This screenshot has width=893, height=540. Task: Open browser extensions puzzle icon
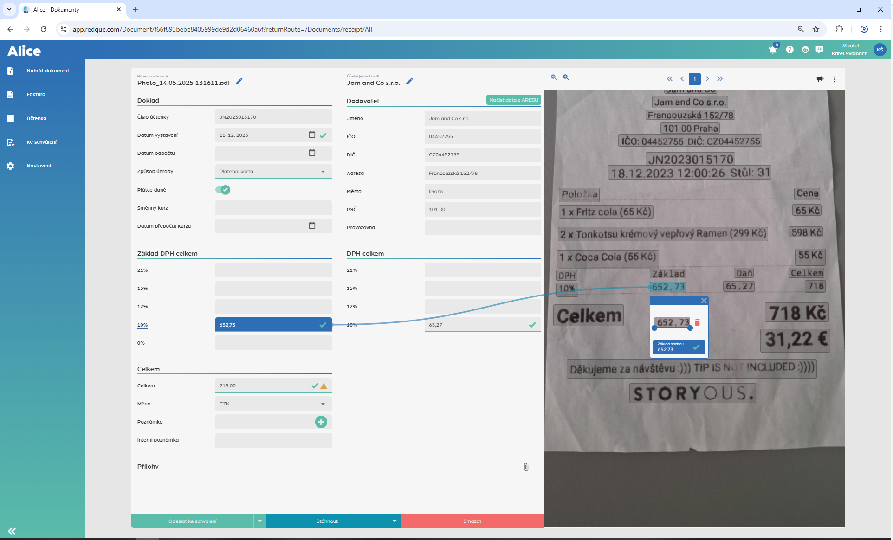(x=839, y=29)
